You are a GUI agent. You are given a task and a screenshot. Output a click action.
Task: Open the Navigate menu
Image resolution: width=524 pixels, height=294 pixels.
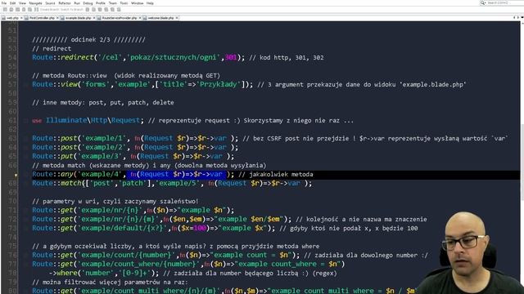pos(35,3)
